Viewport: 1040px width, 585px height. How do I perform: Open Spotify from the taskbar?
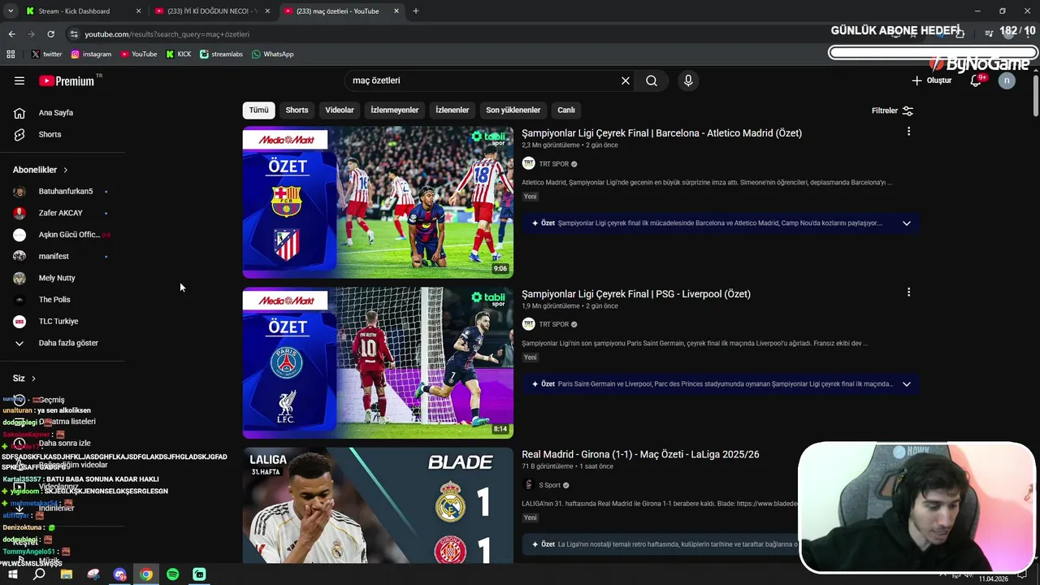[172, 574]
